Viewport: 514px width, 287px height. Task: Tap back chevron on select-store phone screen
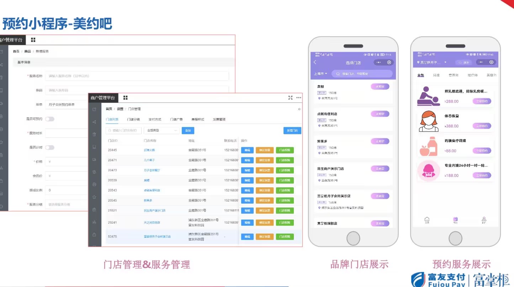coord(315,62)
